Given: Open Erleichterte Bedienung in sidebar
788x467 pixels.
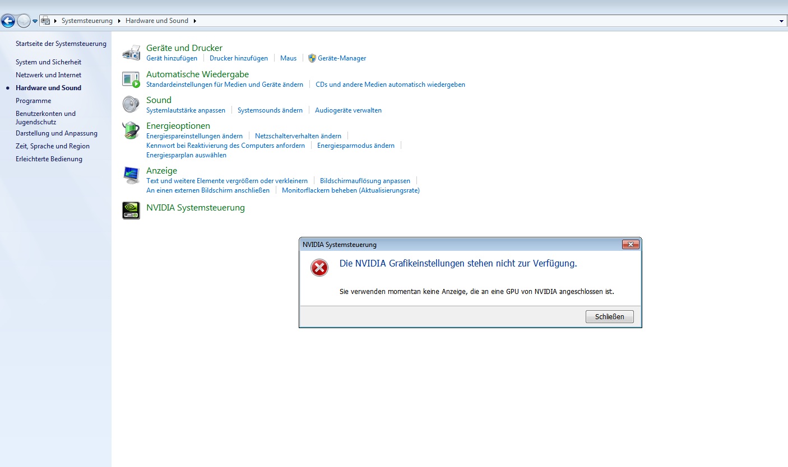Looking at the screenshot, I should pyautogui.click(x=49, y=159).
